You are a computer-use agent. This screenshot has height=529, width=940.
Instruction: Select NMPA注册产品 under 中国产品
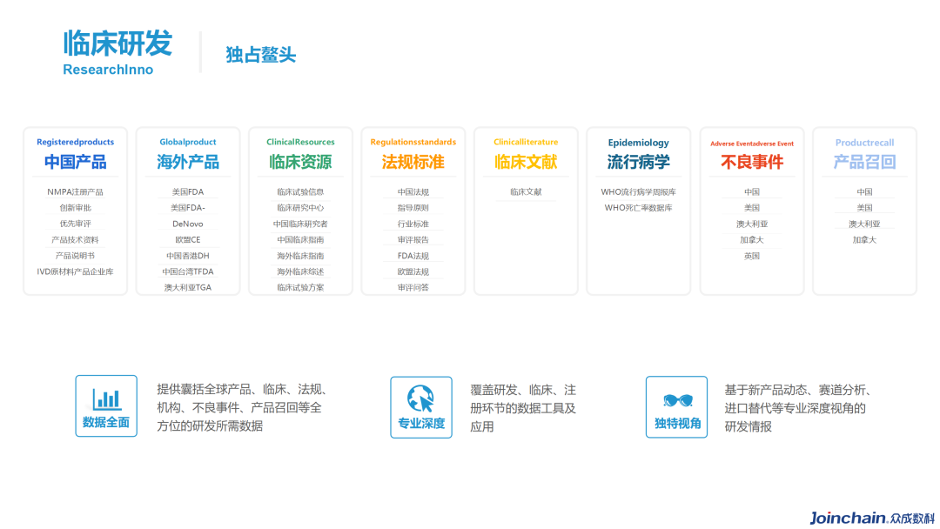(75, 191)
